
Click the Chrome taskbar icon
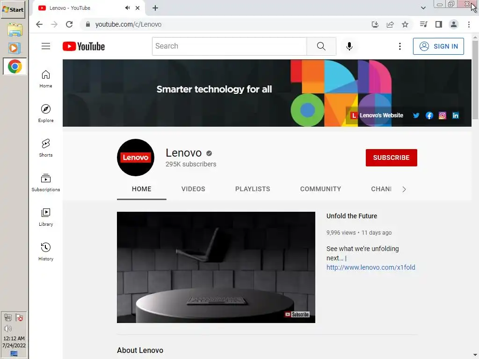point(15,66)
